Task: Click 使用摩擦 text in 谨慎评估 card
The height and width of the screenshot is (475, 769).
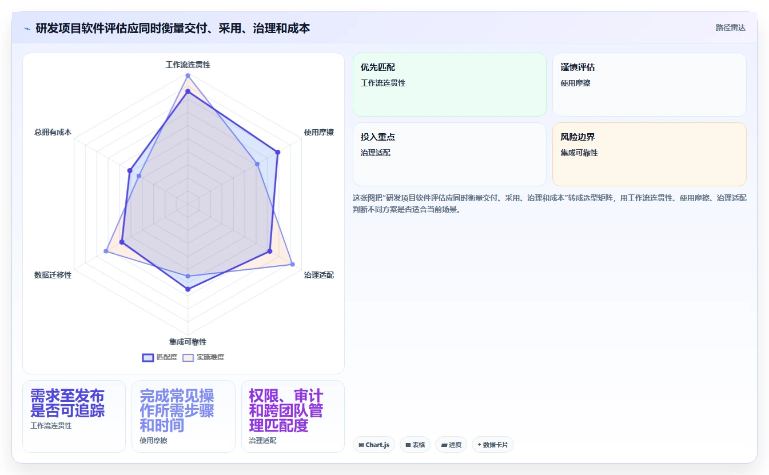Action: 576,83
